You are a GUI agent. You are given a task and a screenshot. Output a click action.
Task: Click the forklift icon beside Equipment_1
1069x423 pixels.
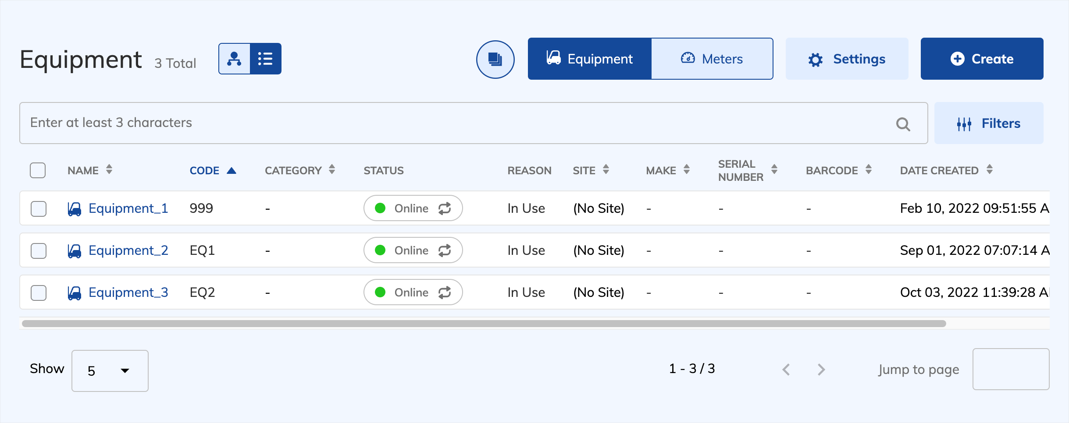(x=75, y=208)
